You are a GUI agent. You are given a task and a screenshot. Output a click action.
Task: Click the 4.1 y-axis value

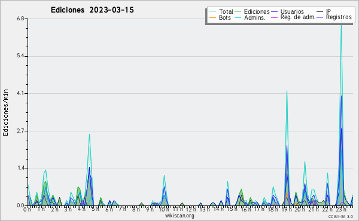coord(20,93)
